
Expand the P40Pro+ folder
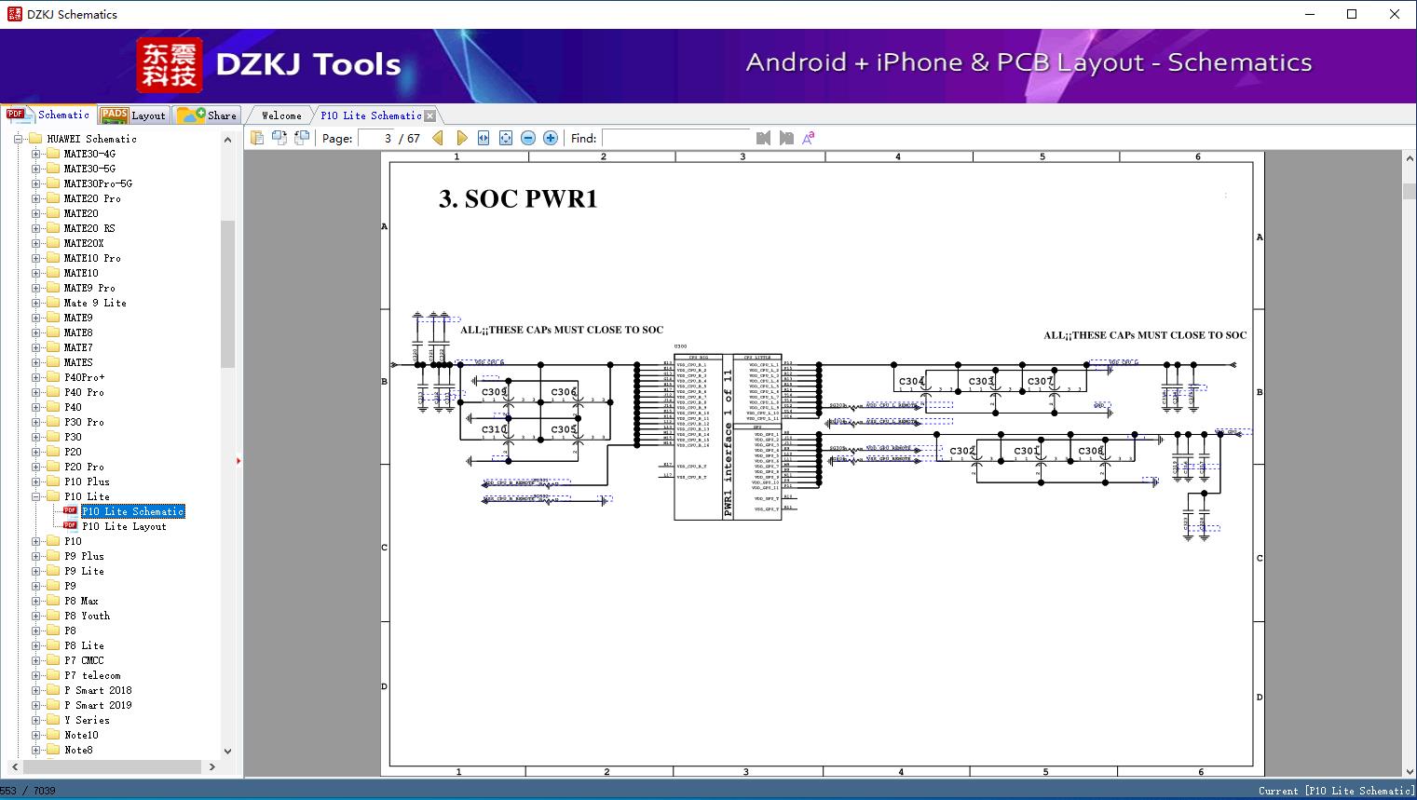click(35, 377)
